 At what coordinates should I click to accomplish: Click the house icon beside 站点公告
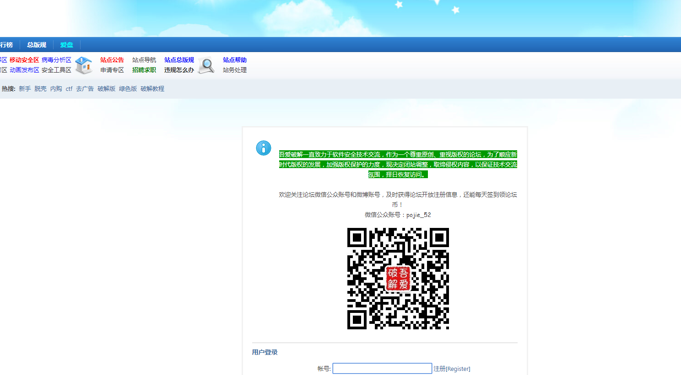click(83, 65)
